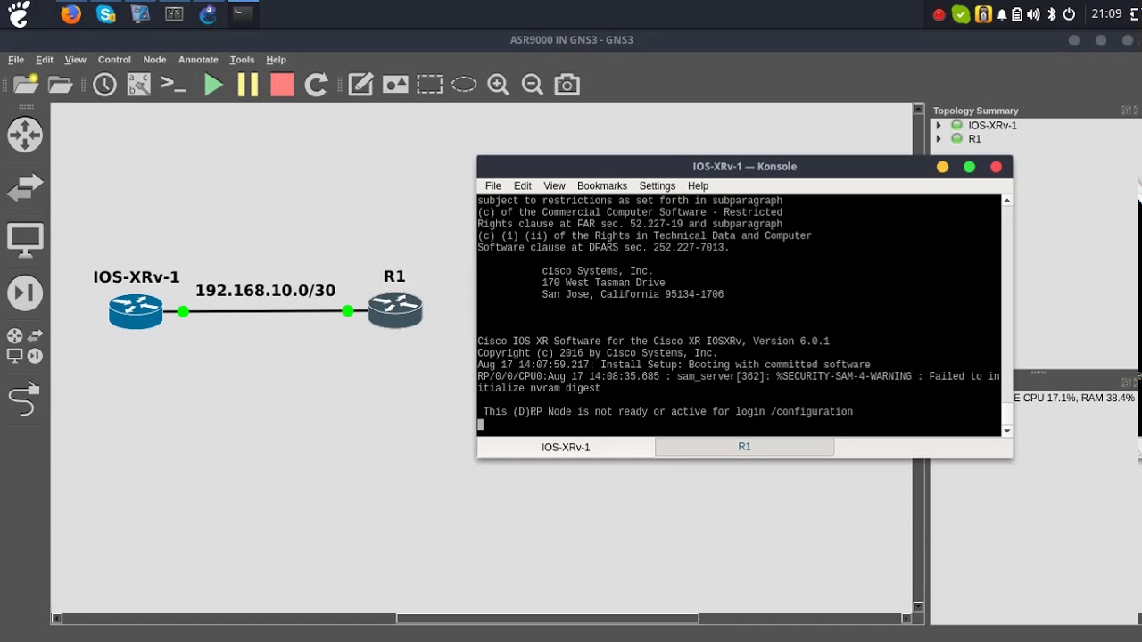Browse switches in device sidebar
Screen dimensions: 1142x642
point(25,187)
